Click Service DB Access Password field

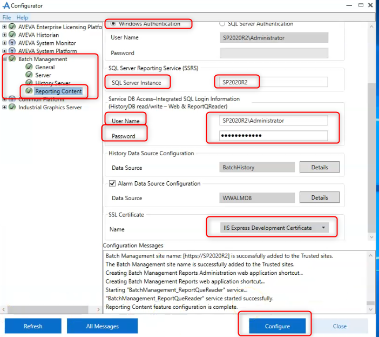click(274, 136)
